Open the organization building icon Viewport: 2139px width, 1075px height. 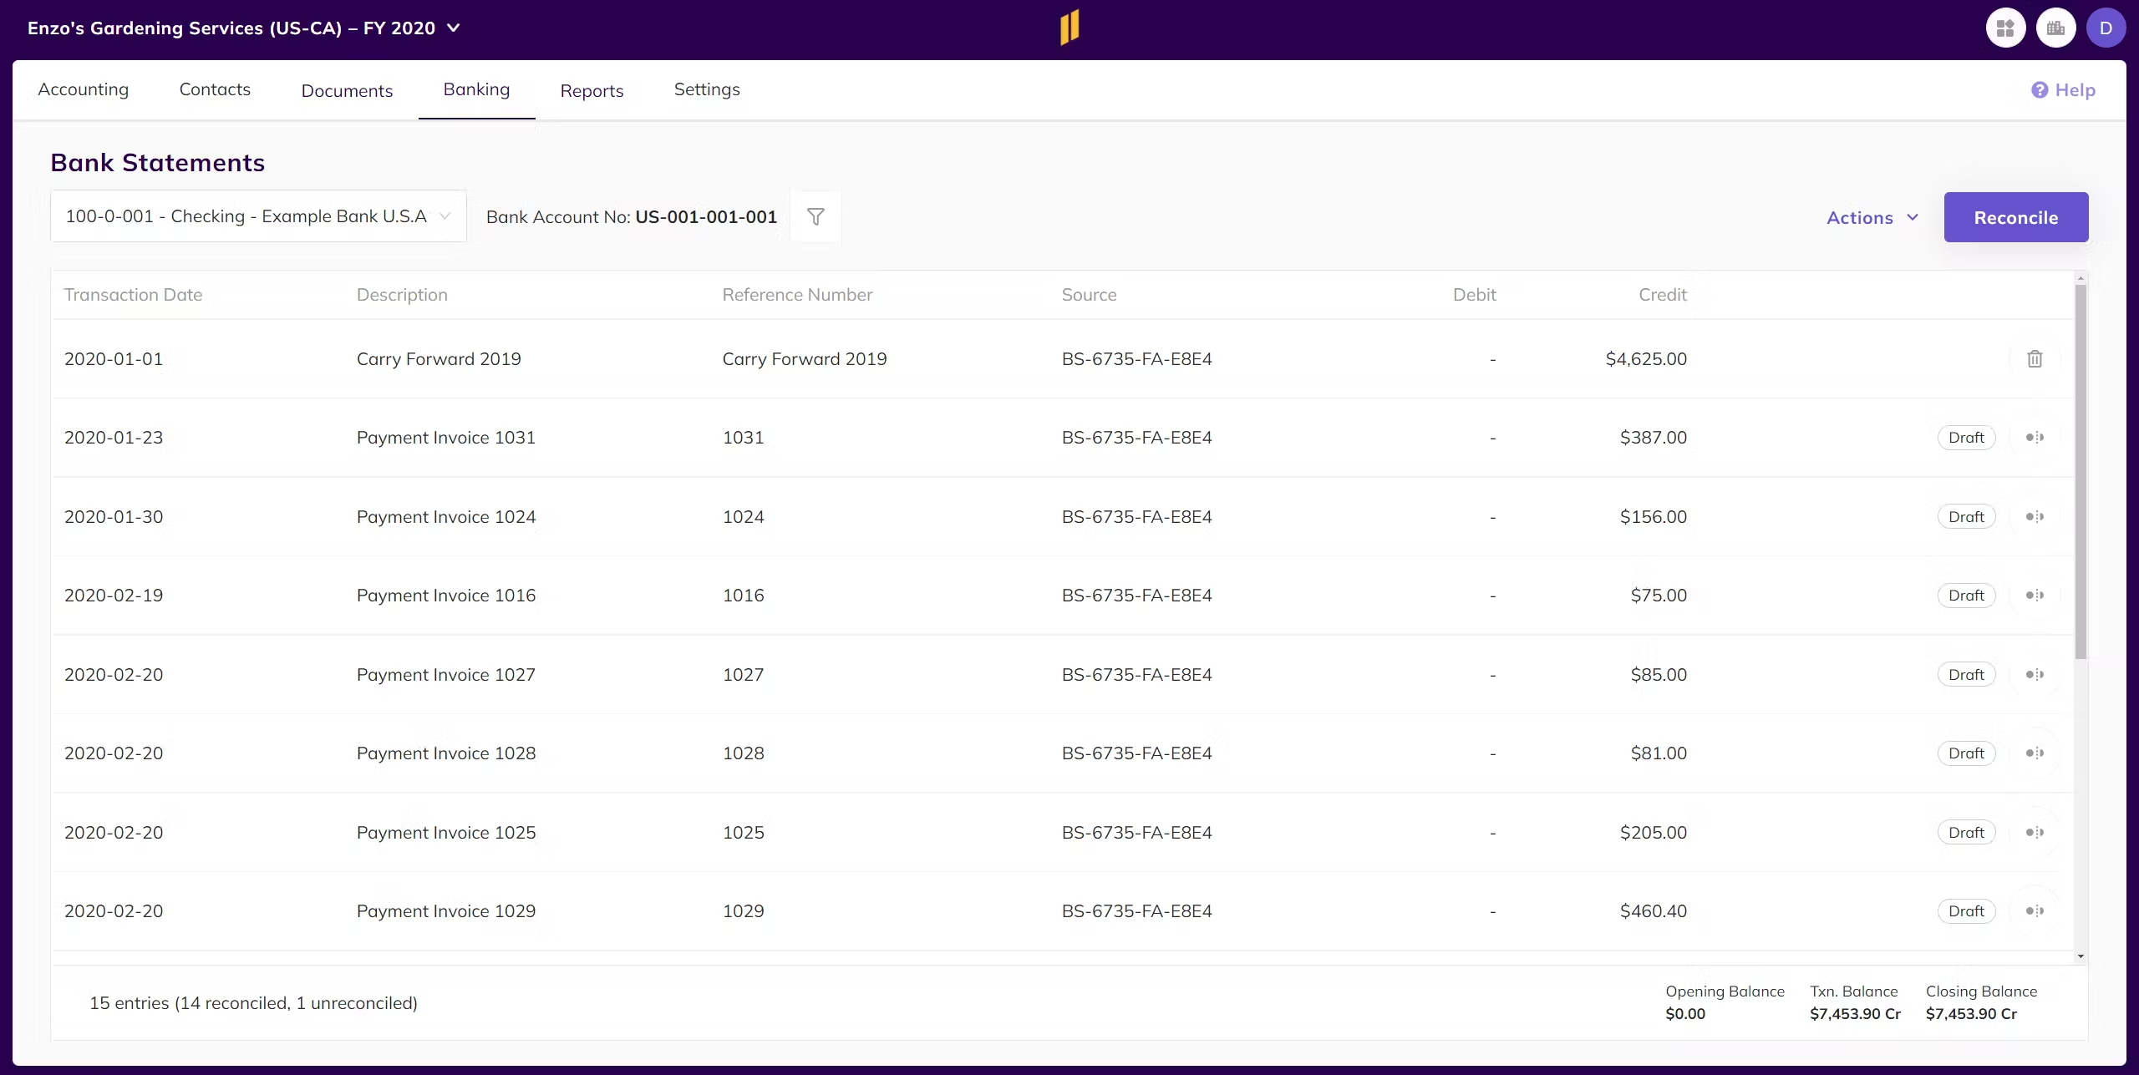click(2055, 28)
